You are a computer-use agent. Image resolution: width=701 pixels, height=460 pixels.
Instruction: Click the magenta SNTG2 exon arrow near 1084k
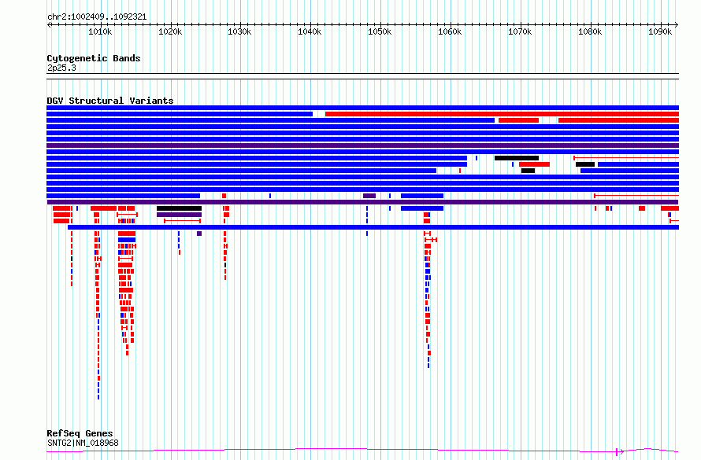pyautogui.click(x=620, y=452)
